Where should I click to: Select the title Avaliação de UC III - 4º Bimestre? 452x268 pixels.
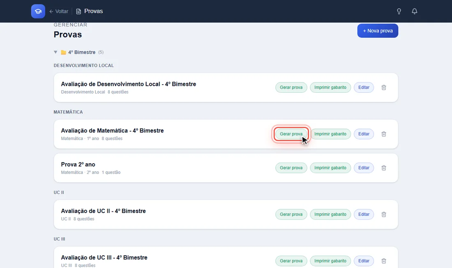tap(104, 258)
